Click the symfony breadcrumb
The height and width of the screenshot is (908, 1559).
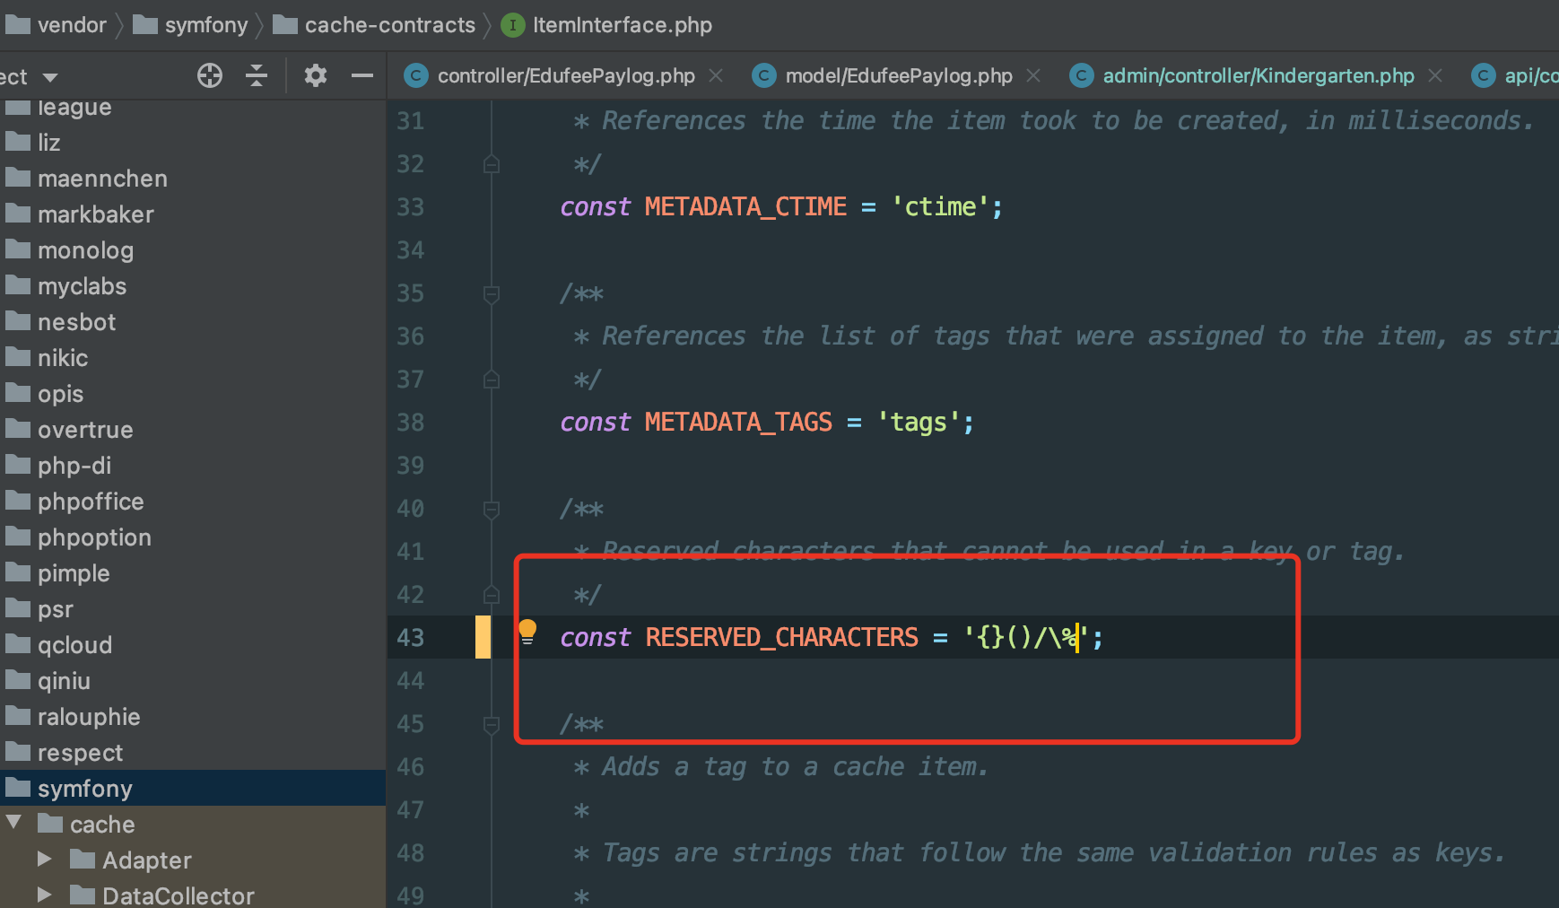(x=190, y=25)
